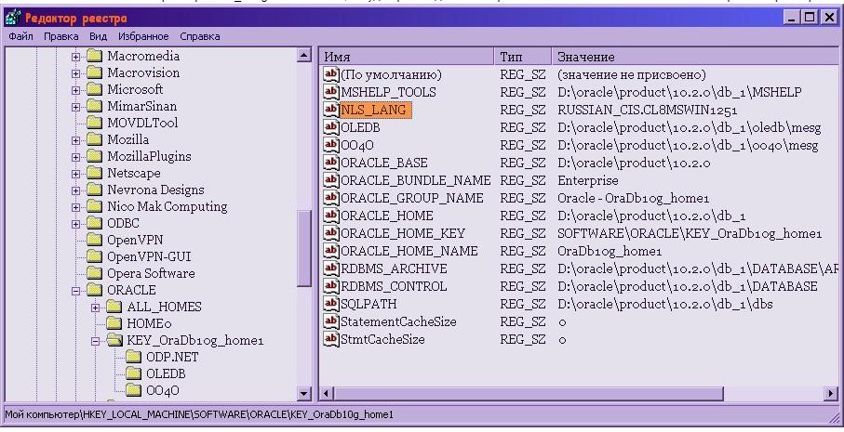Click the StmtCacheSize value icon
Viewport: 844px width, 432px height.
[x=330, y=339]
